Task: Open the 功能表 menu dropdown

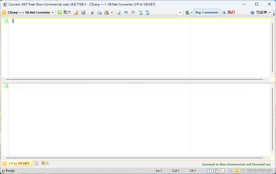Action: 263,12
